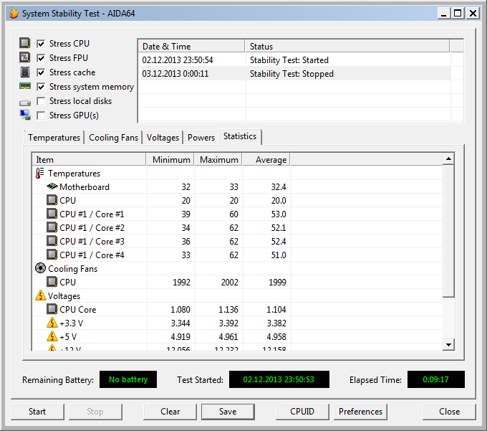The image size is (487, 431).
Task: Click the voltage icon of +3.3 V row
Action: [52, 323]
